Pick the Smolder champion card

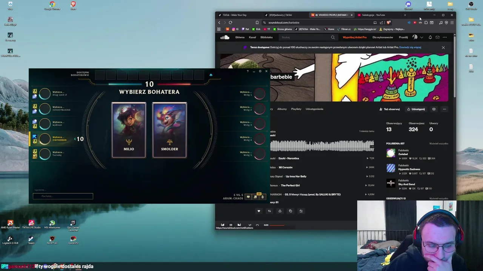coord(169,130)
